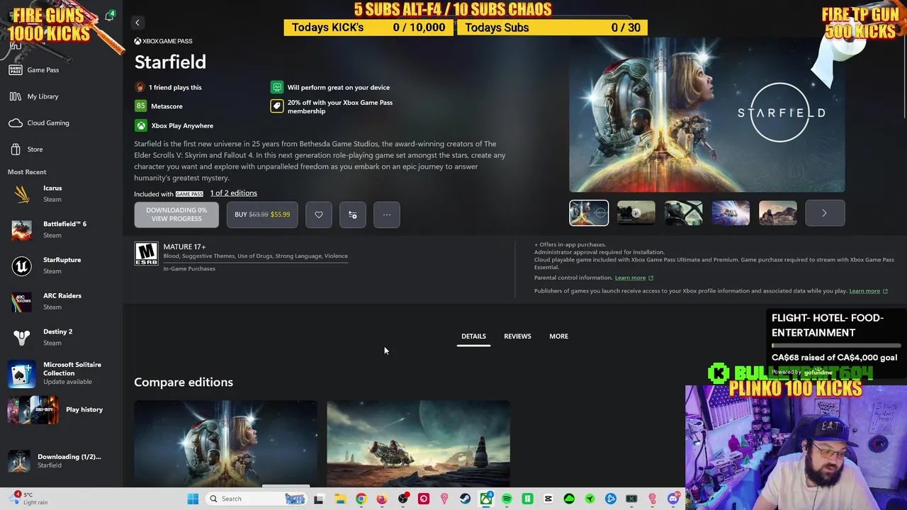The width and height of the screenshot is (907, 510).
Task: Switch to the Reviews tab
Action: click(517, 336)
